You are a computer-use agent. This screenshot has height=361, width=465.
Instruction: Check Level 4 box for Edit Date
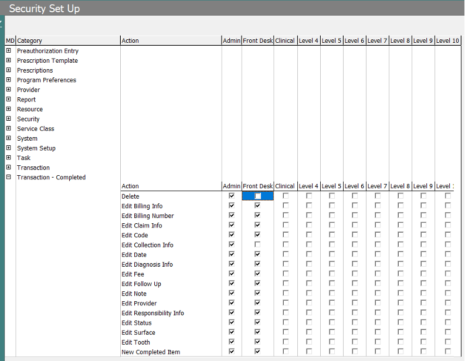(x=309, y=255)
